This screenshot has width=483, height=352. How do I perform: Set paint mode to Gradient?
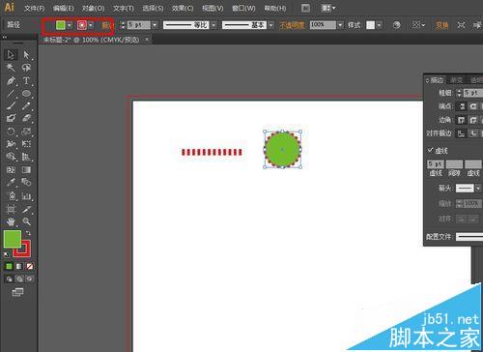[19, 266]
